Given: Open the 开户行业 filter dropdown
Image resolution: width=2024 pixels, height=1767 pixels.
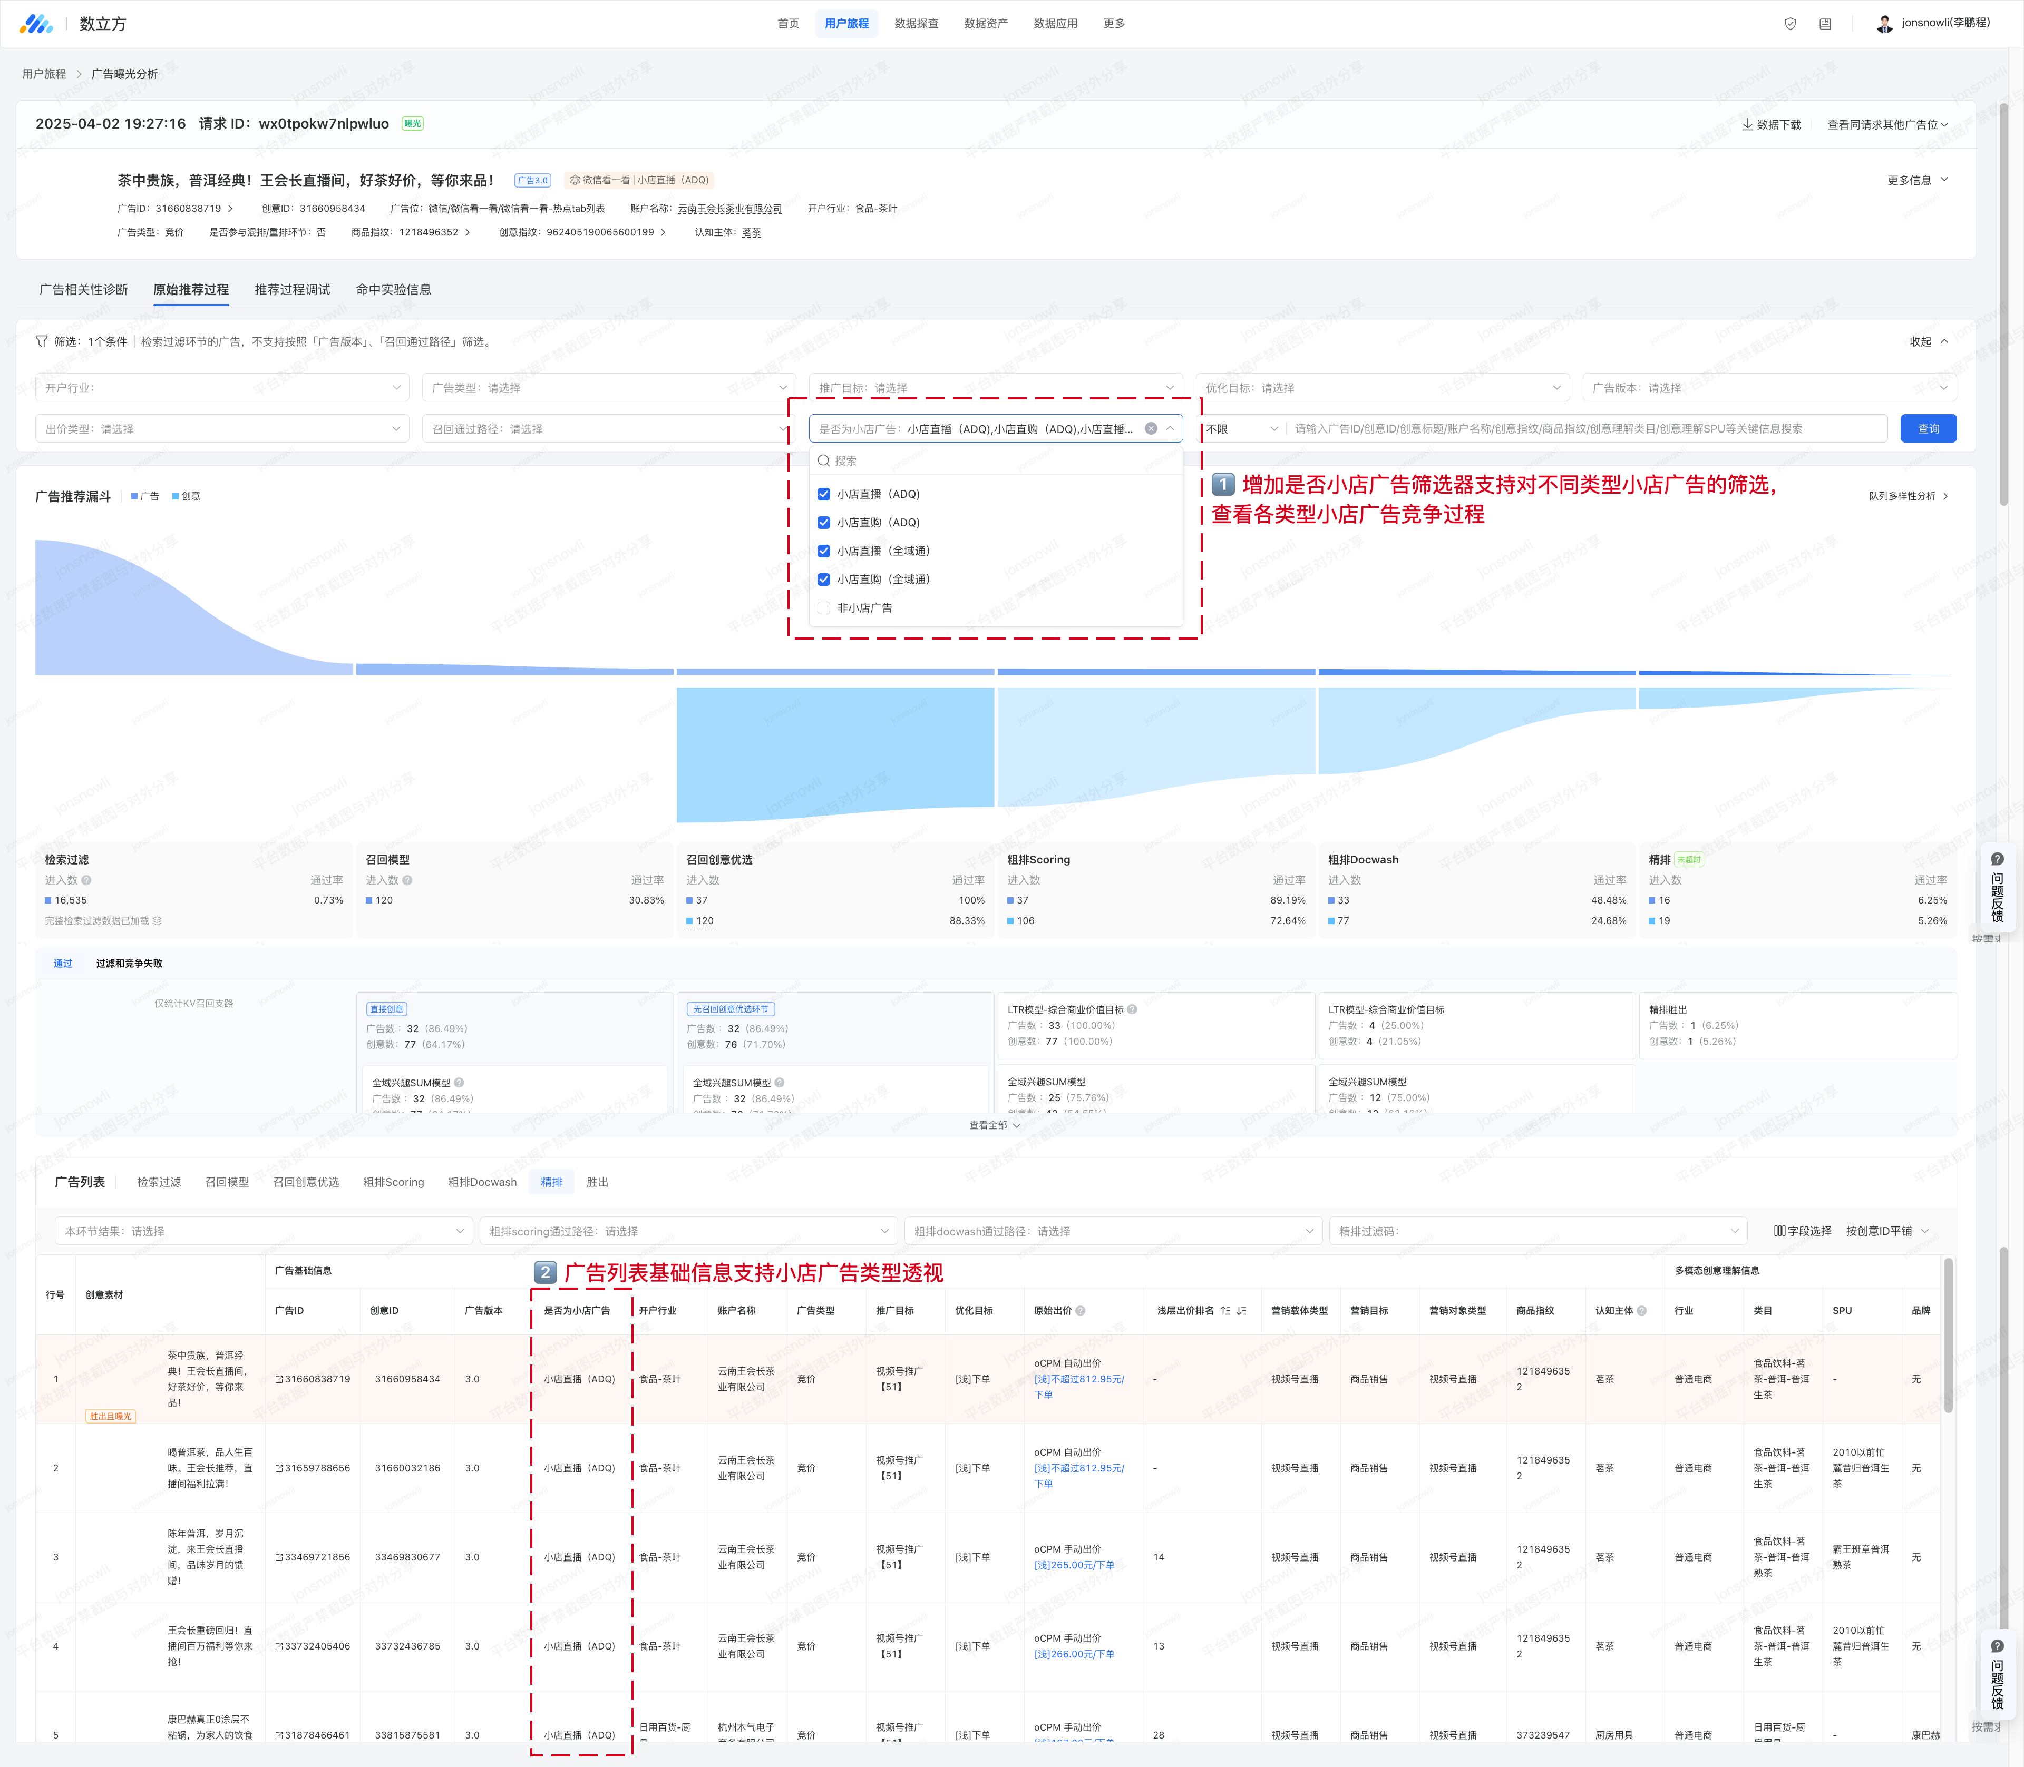Looking at the screenshot, I should pos(223,388).
